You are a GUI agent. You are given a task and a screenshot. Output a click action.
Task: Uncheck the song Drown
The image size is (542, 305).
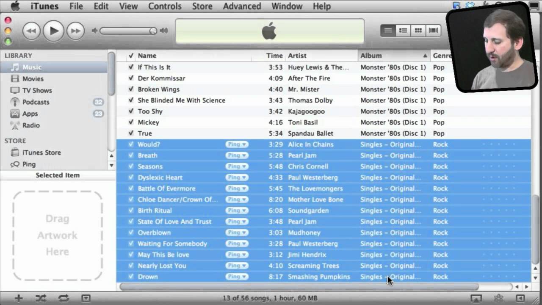pyautogui.click(x=131, y=277)
